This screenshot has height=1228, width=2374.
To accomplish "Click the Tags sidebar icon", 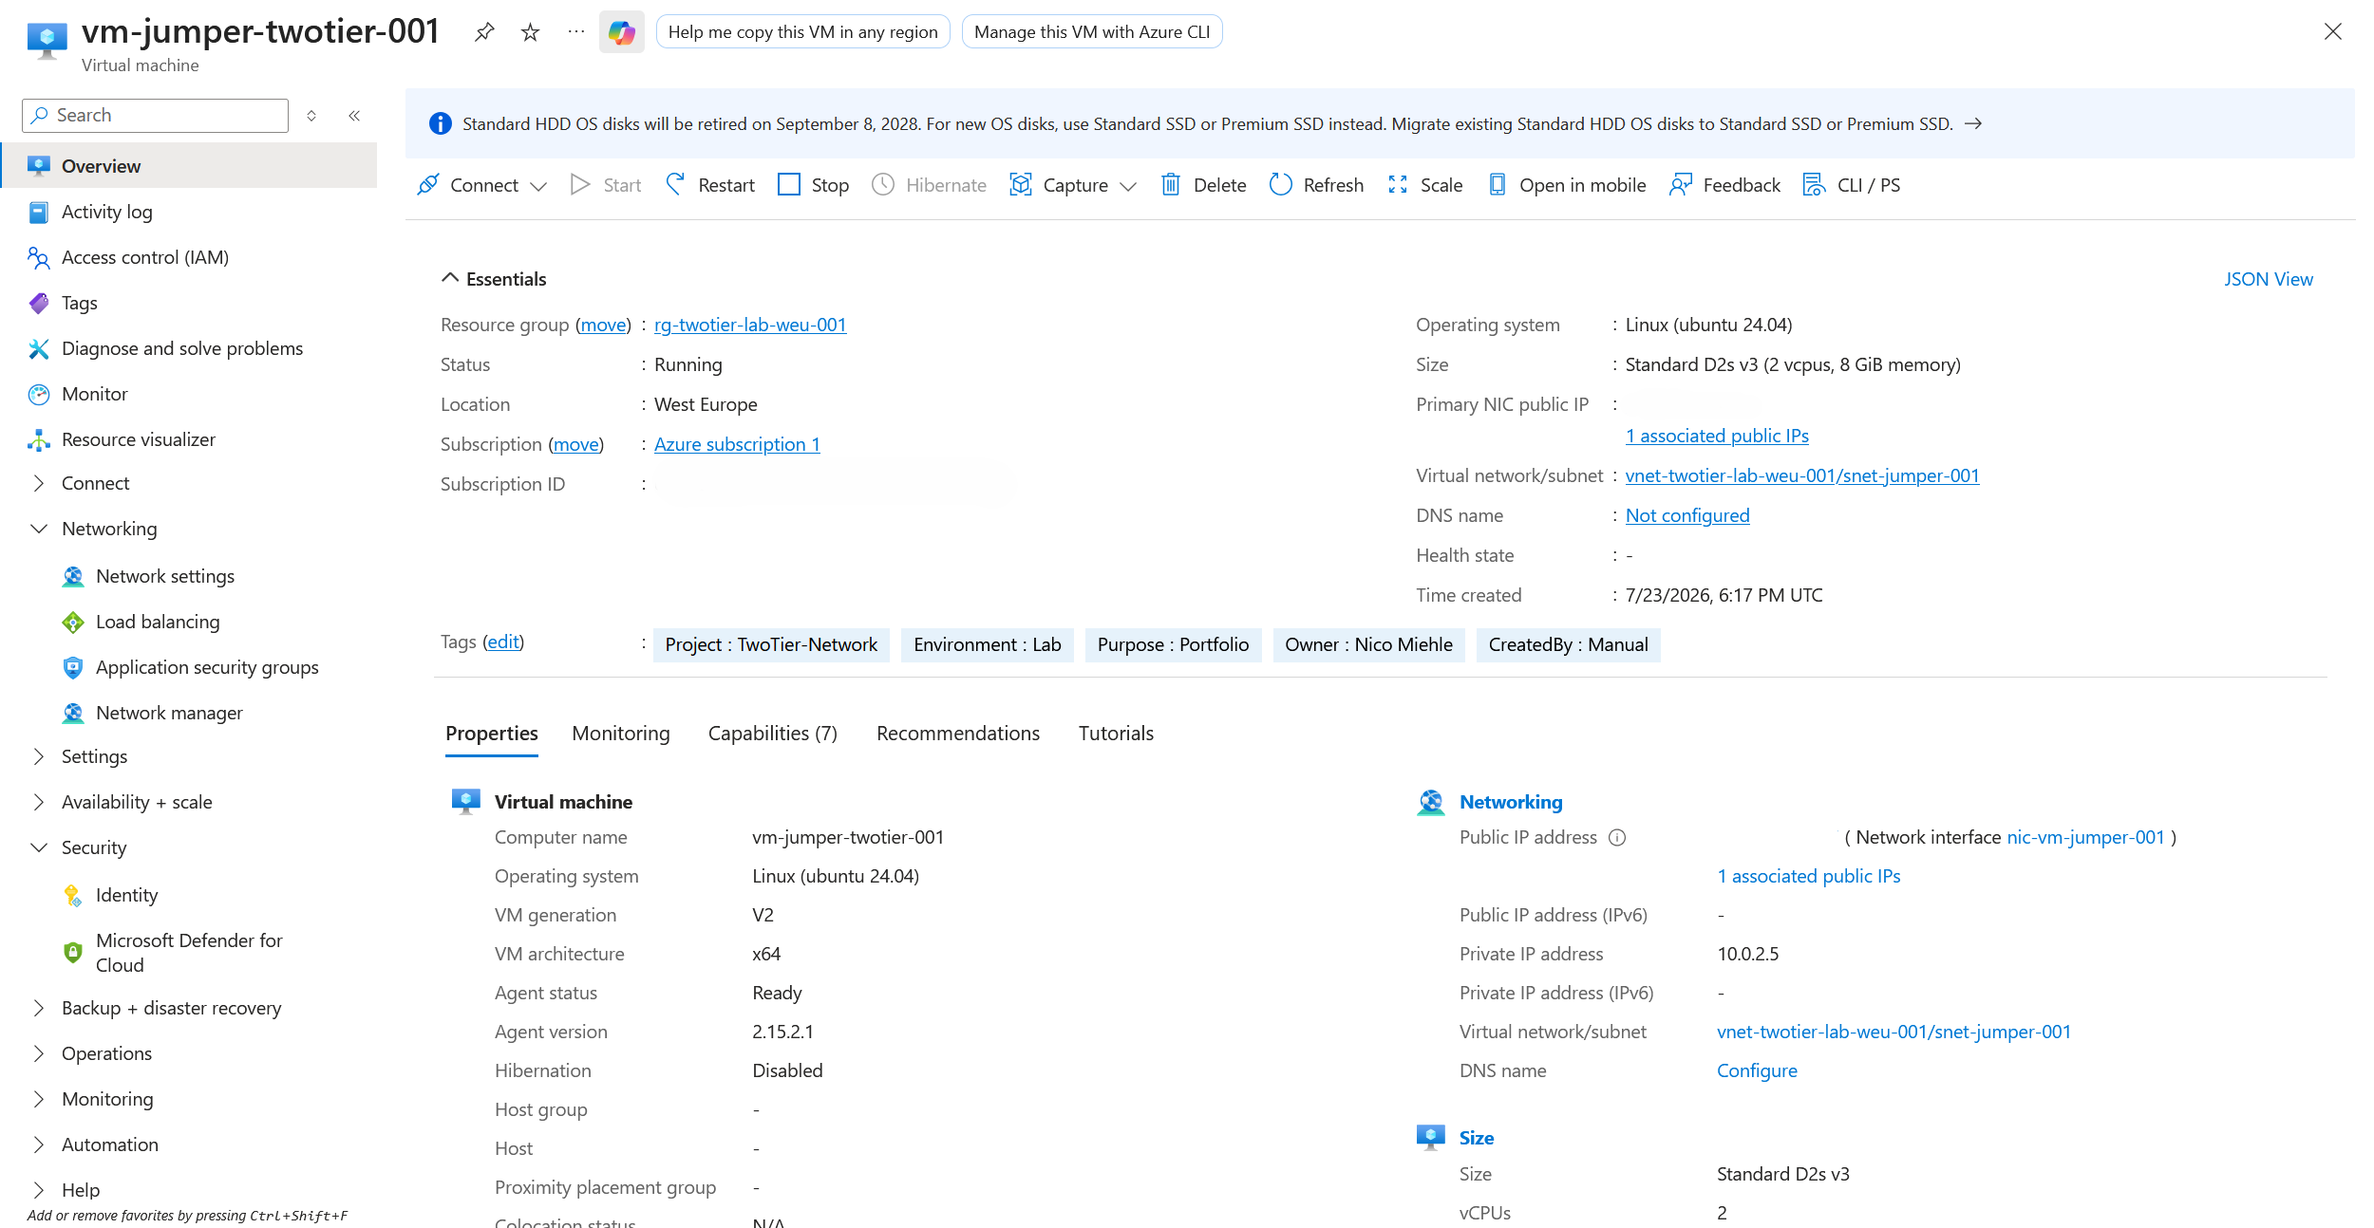I will (x=39, y=303).
